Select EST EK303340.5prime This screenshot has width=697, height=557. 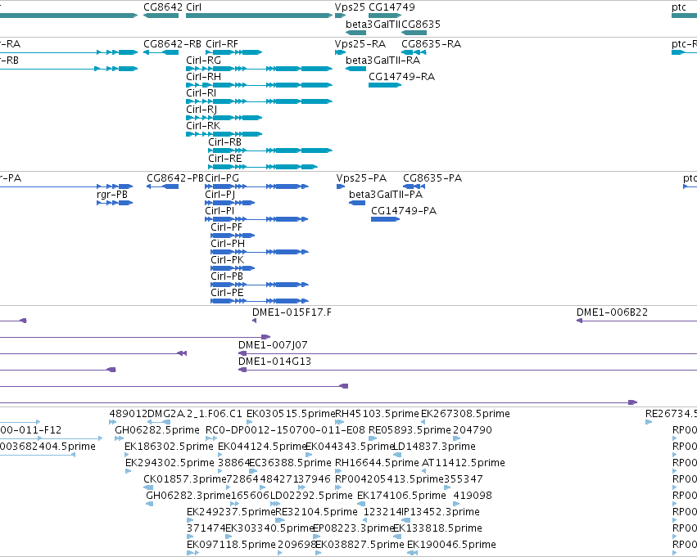coord(228,537)
